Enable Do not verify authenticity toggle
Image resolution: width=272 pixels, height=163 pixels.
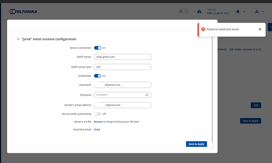click(97, 114)
